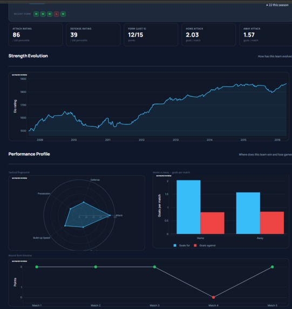Click the 2012 tick on Elo chart
Viewport: 292px width, 309px height.
tap(141, 140)
